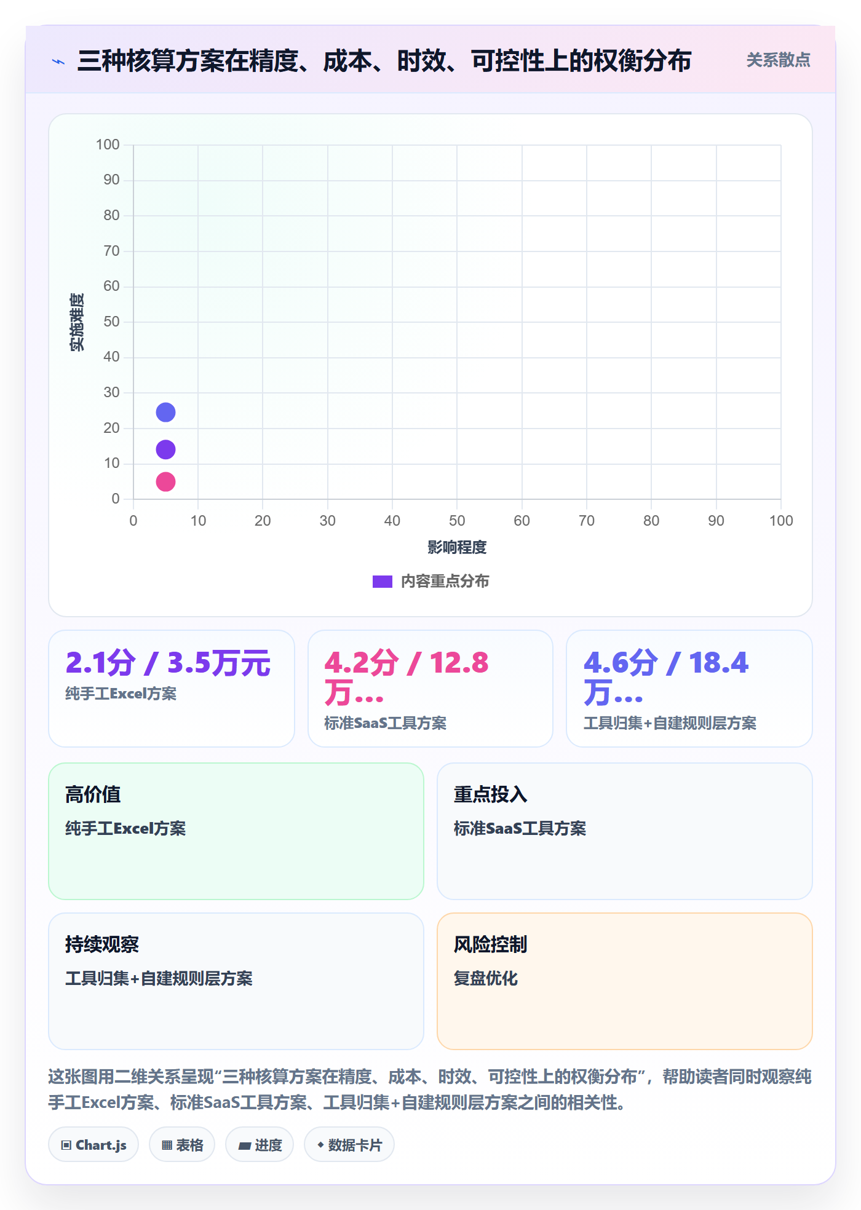Open the 4.2分 / 12.8万 data card
This screenshot has height=1210, width=861.
pos(430,689)
